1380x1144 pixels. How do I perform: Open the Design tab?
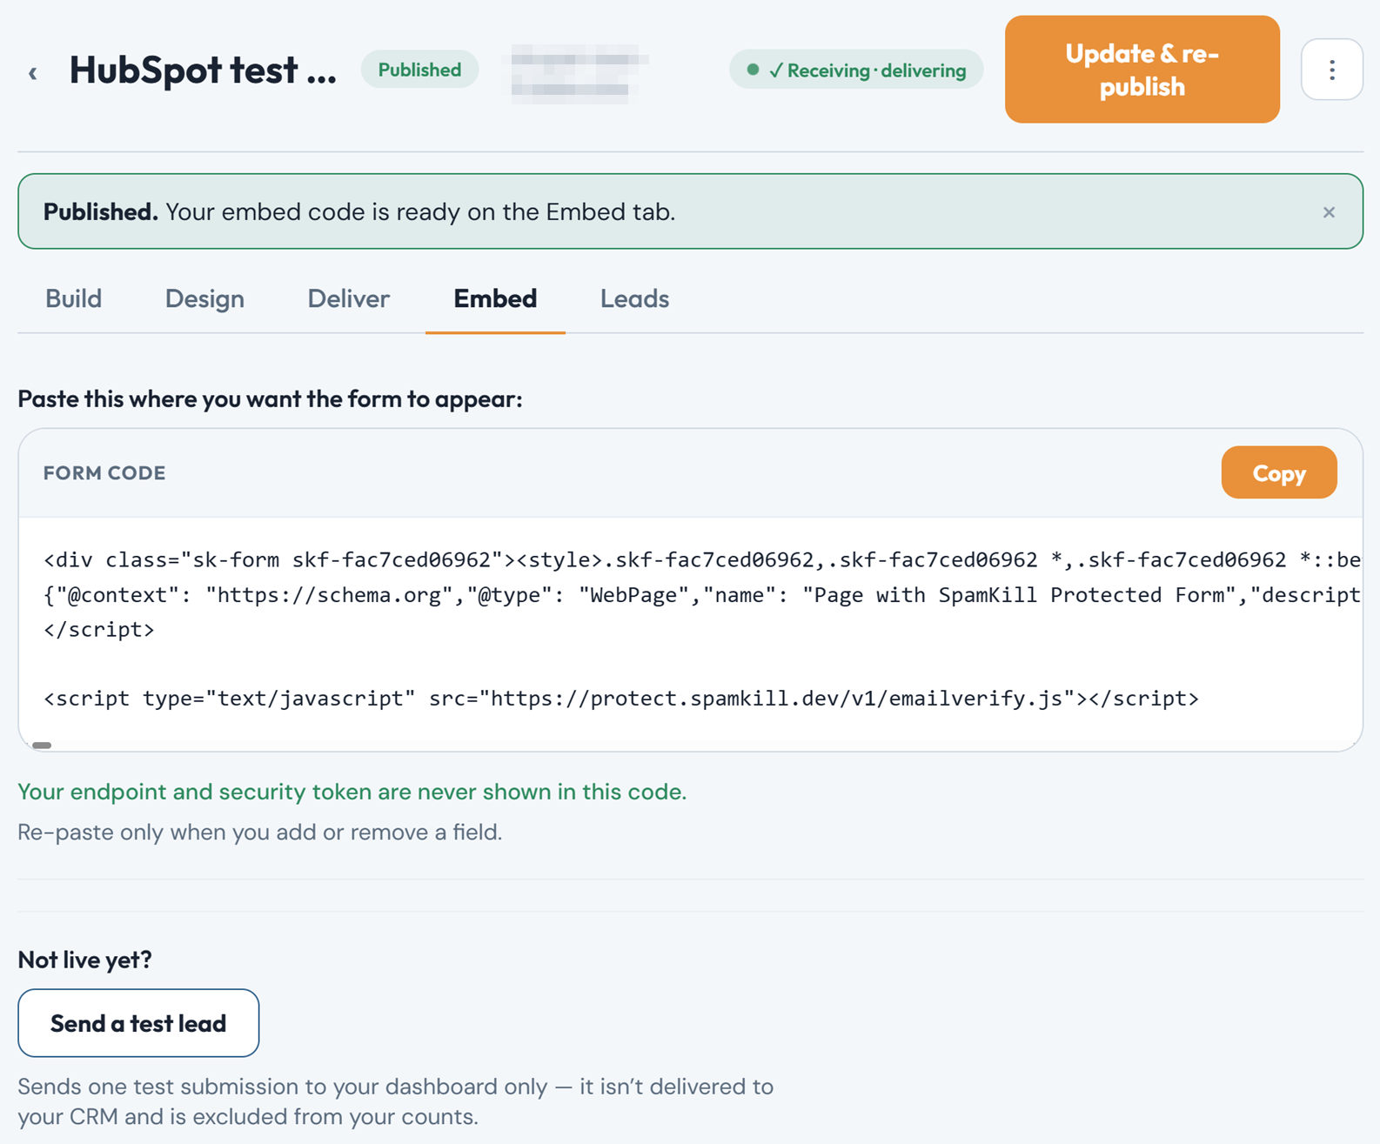click(204, 298)
